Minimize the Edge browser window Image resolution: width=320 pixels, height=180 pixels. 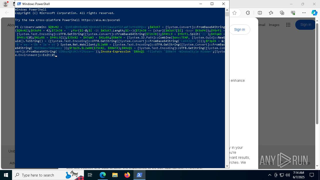(291, 4)
